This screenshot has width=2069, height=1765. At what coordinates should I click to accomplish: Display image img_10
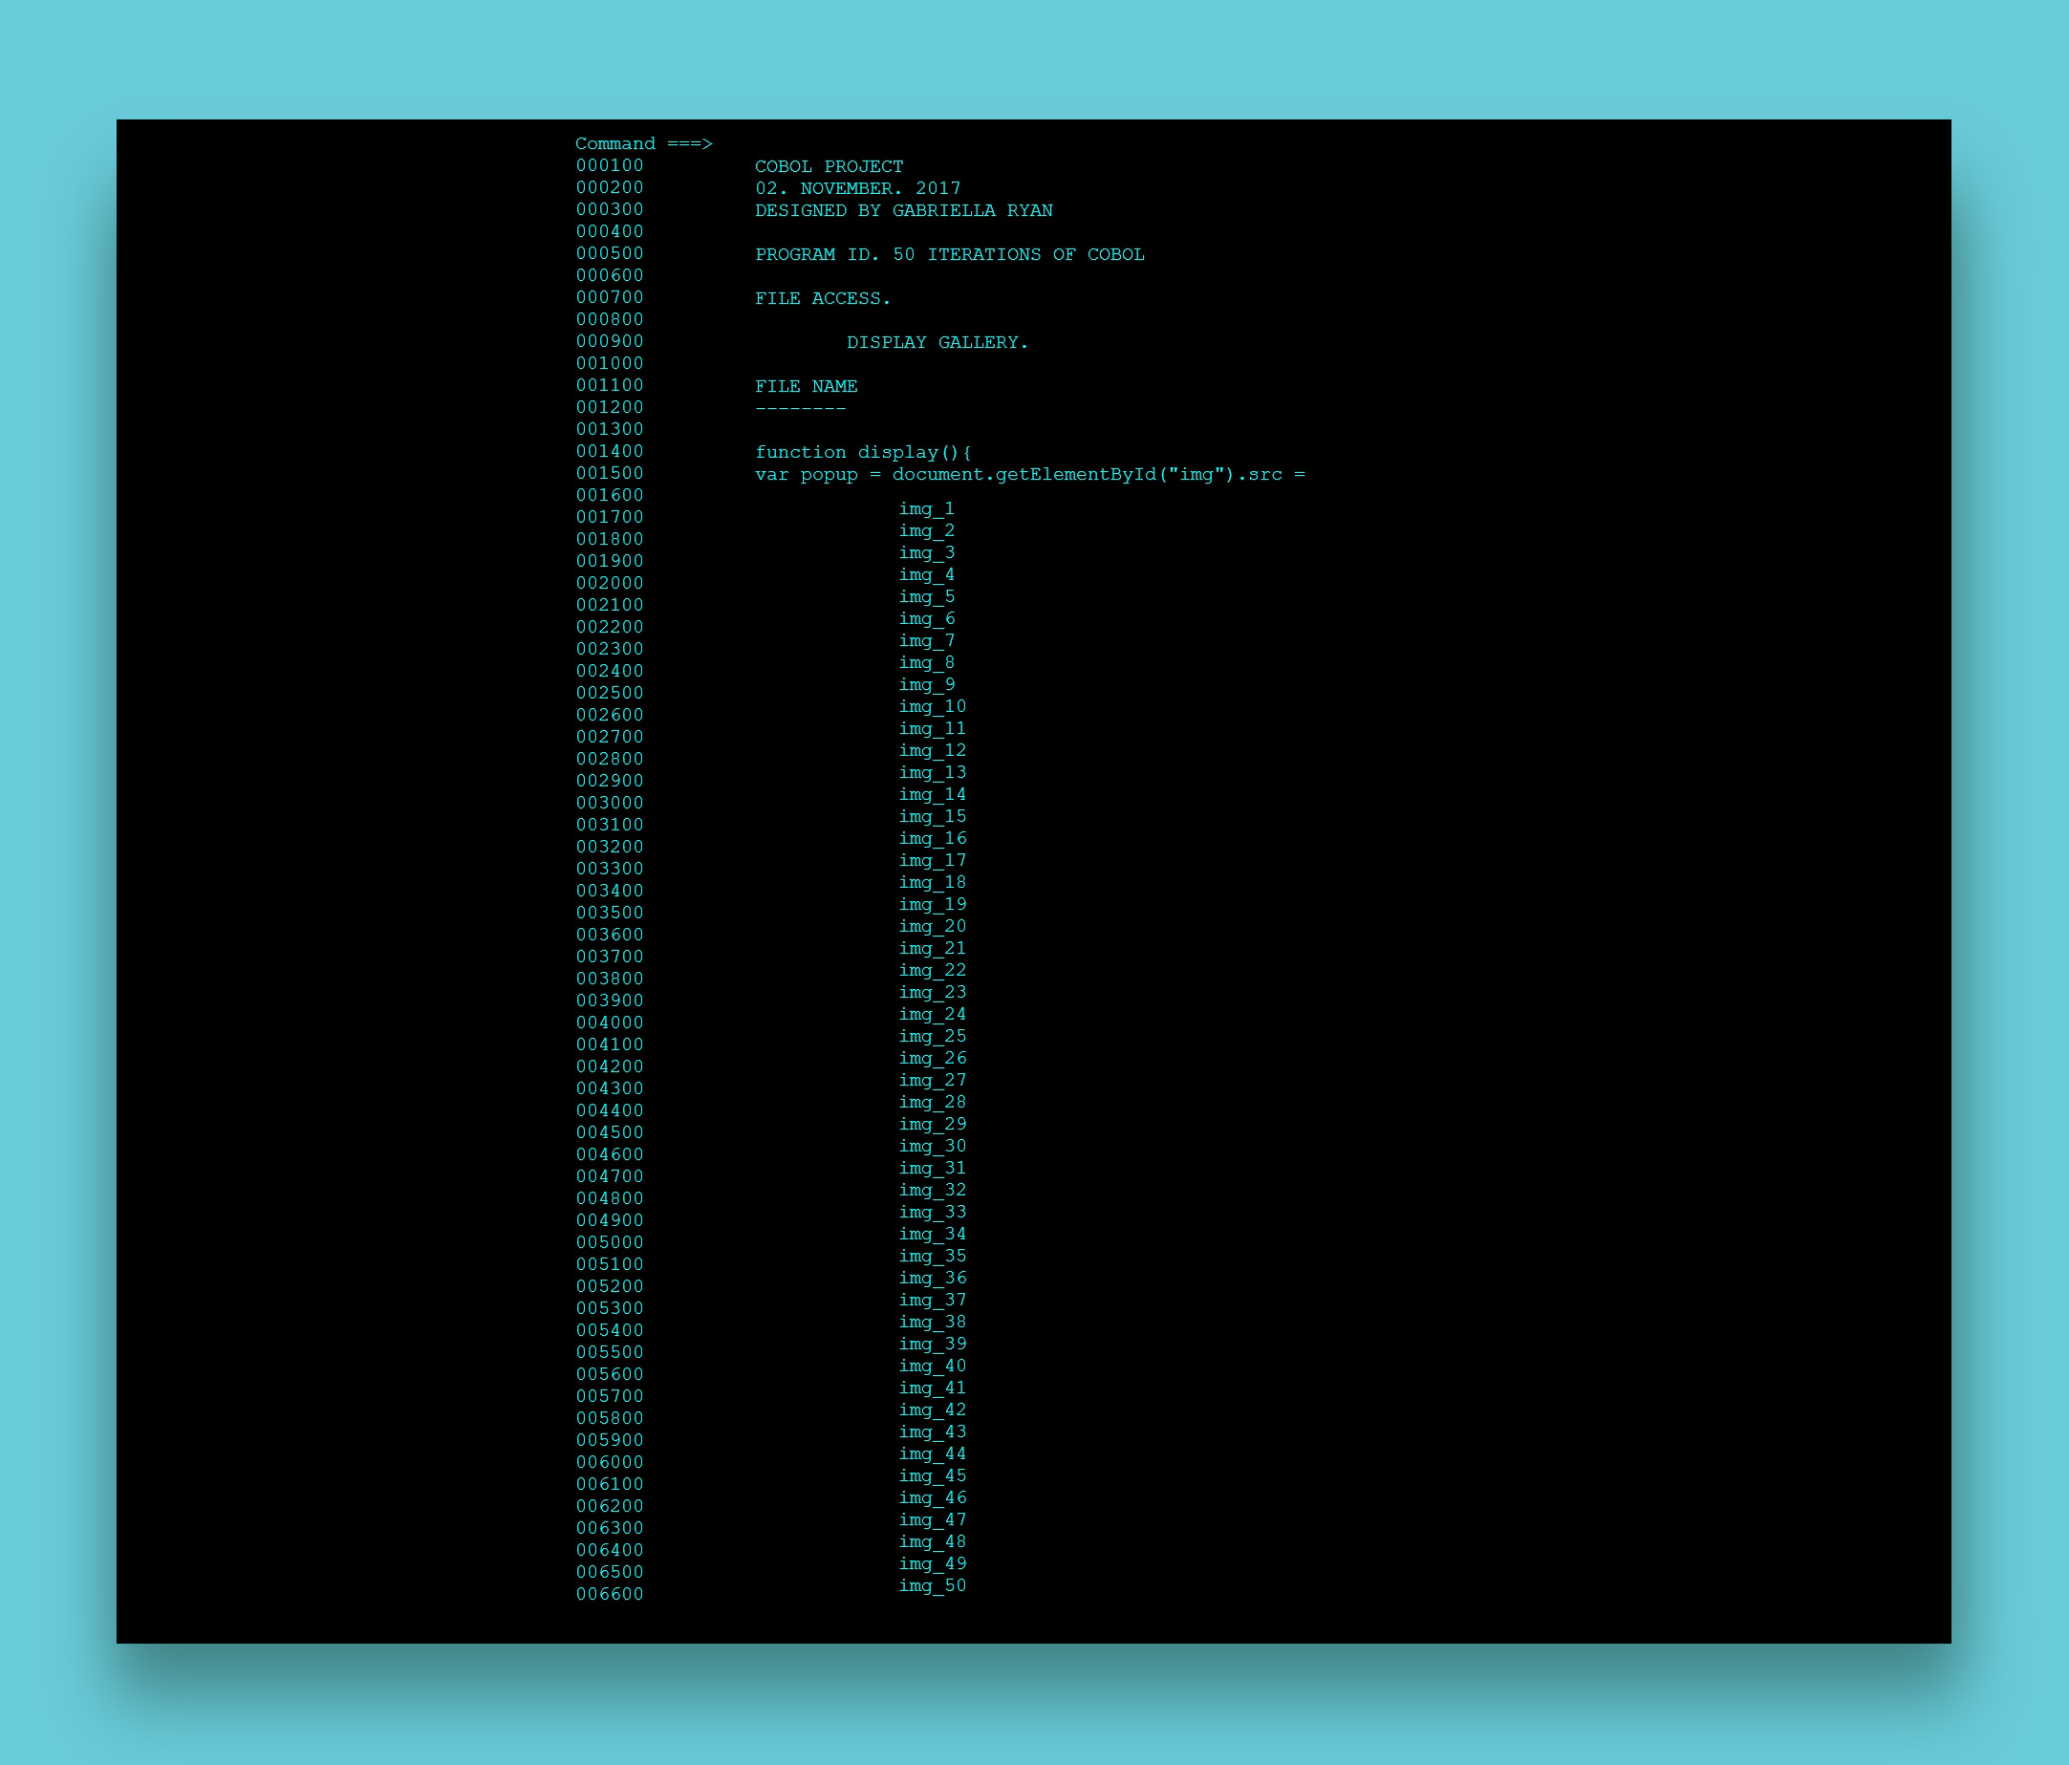pyautogui.click(x=932, y=707)
